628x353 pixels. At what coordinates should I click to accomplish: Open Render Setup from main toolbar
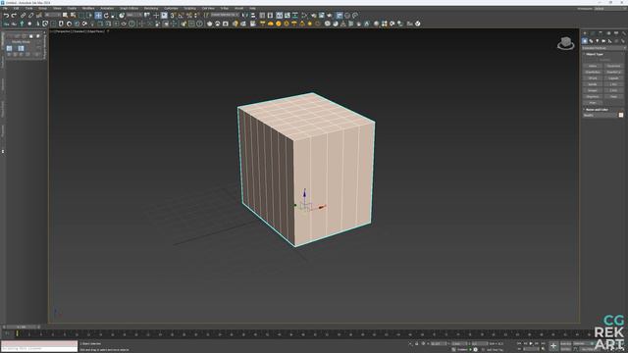(313, 16)
